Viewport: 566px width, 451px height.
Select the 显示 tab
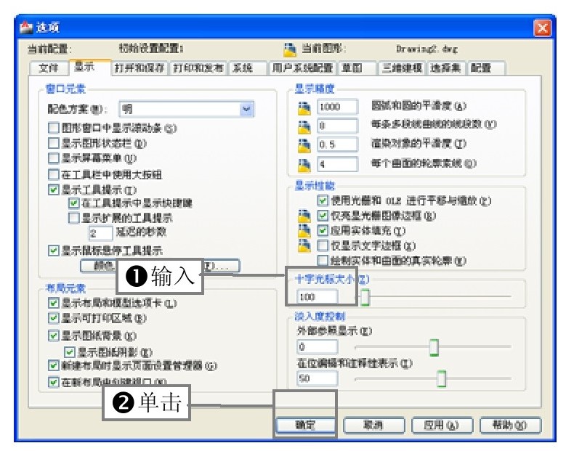[89, 67]
